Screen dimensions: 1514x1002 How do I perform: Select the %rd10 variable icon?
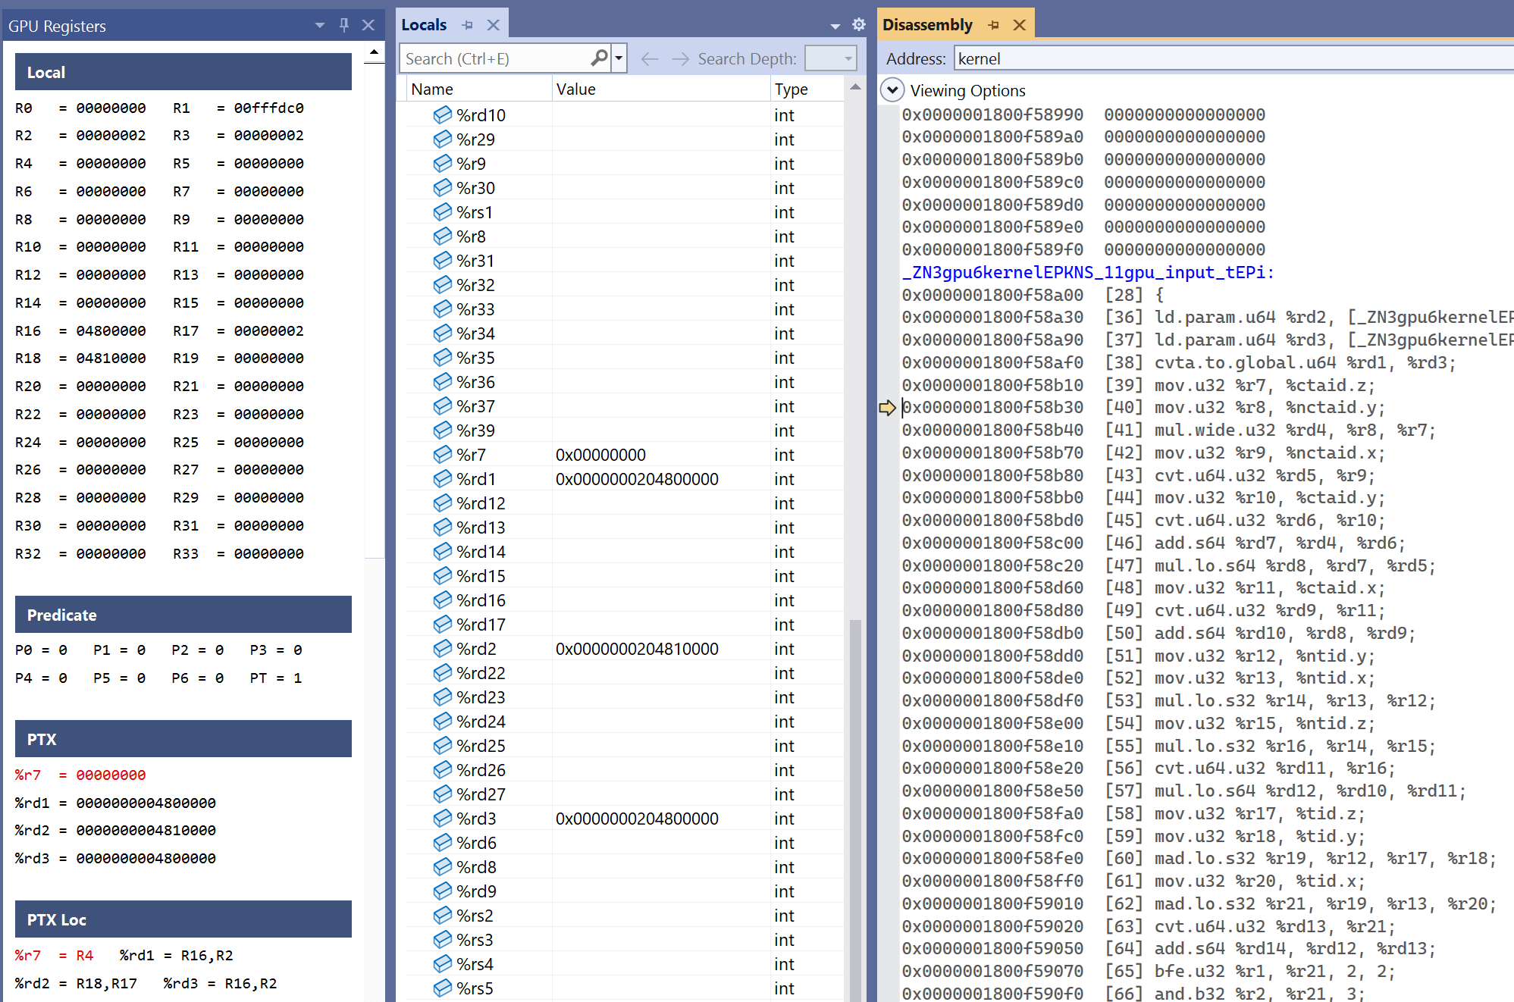[x=442, y=114]
